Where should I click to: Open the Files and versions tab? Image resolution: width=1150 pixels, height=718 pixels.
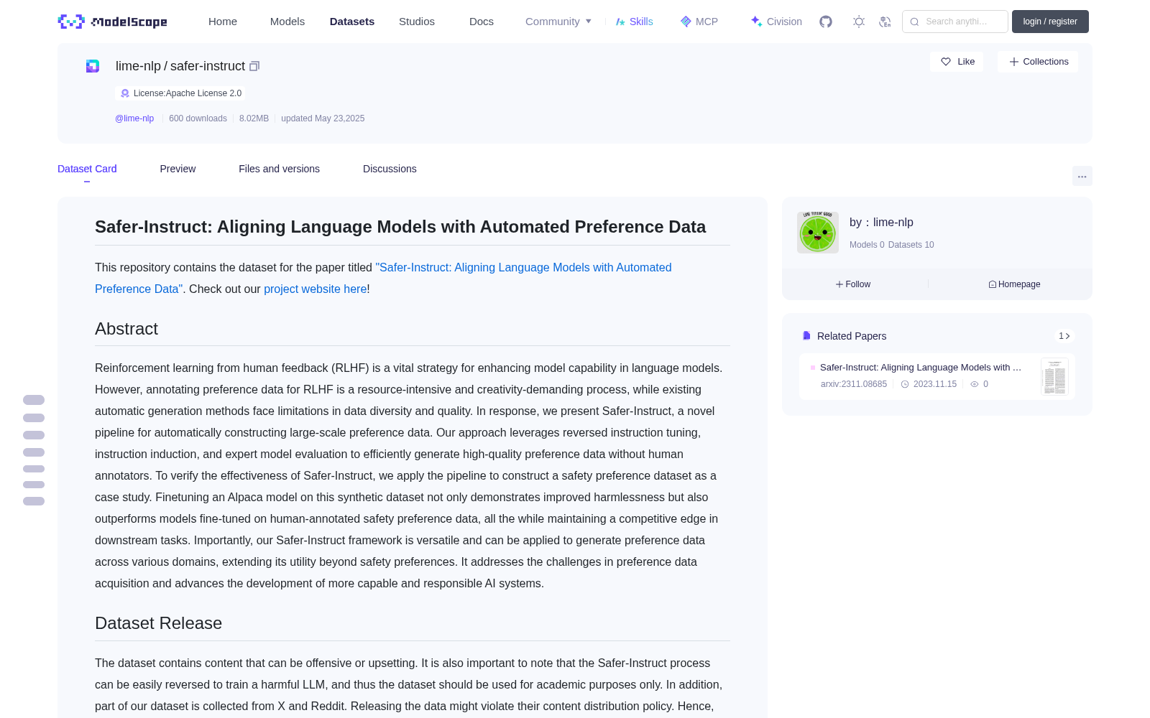(279, 169)
